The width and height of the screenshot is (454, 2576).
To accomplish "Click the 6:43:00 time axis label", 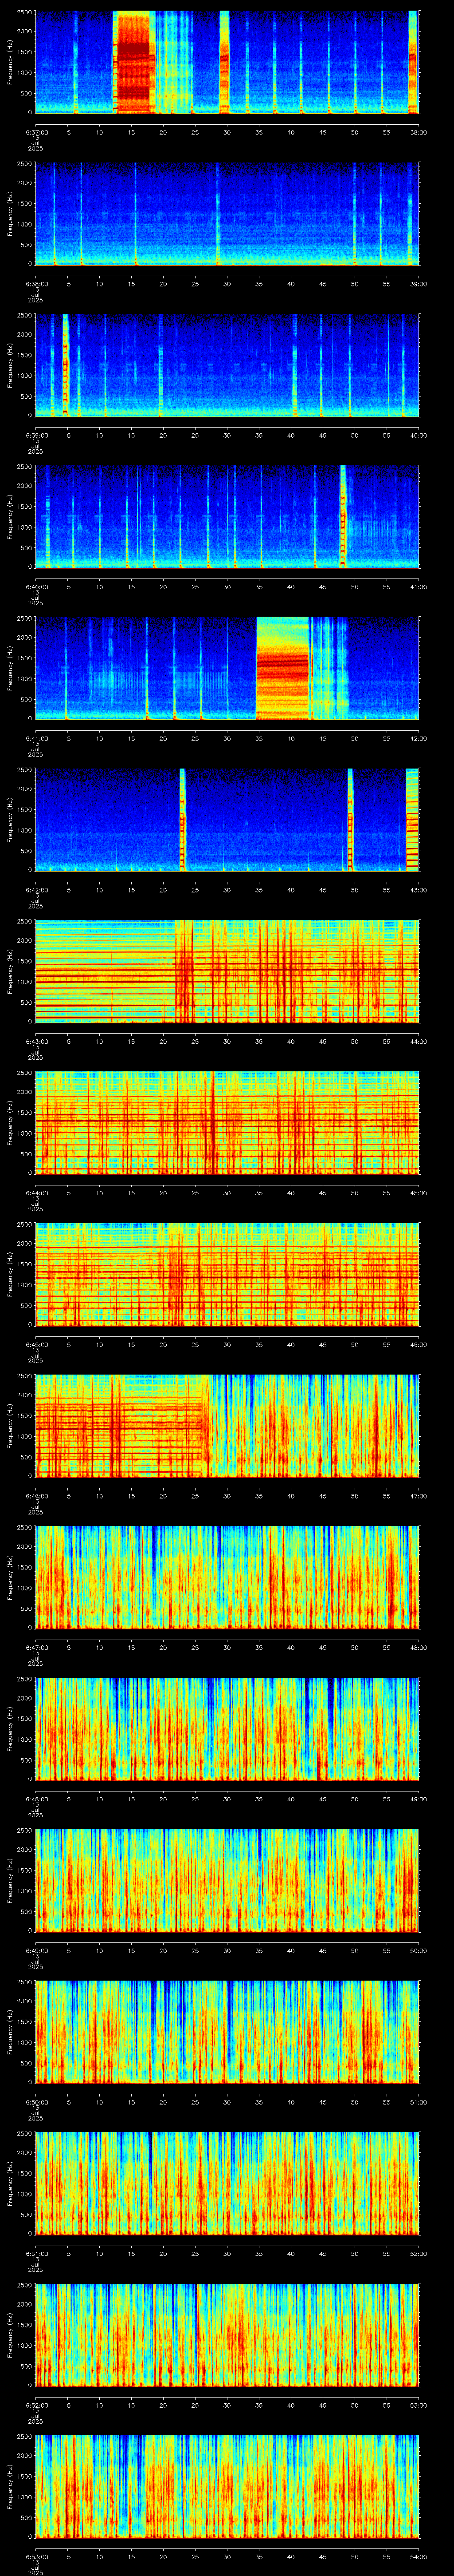I will click(36, 1041).
